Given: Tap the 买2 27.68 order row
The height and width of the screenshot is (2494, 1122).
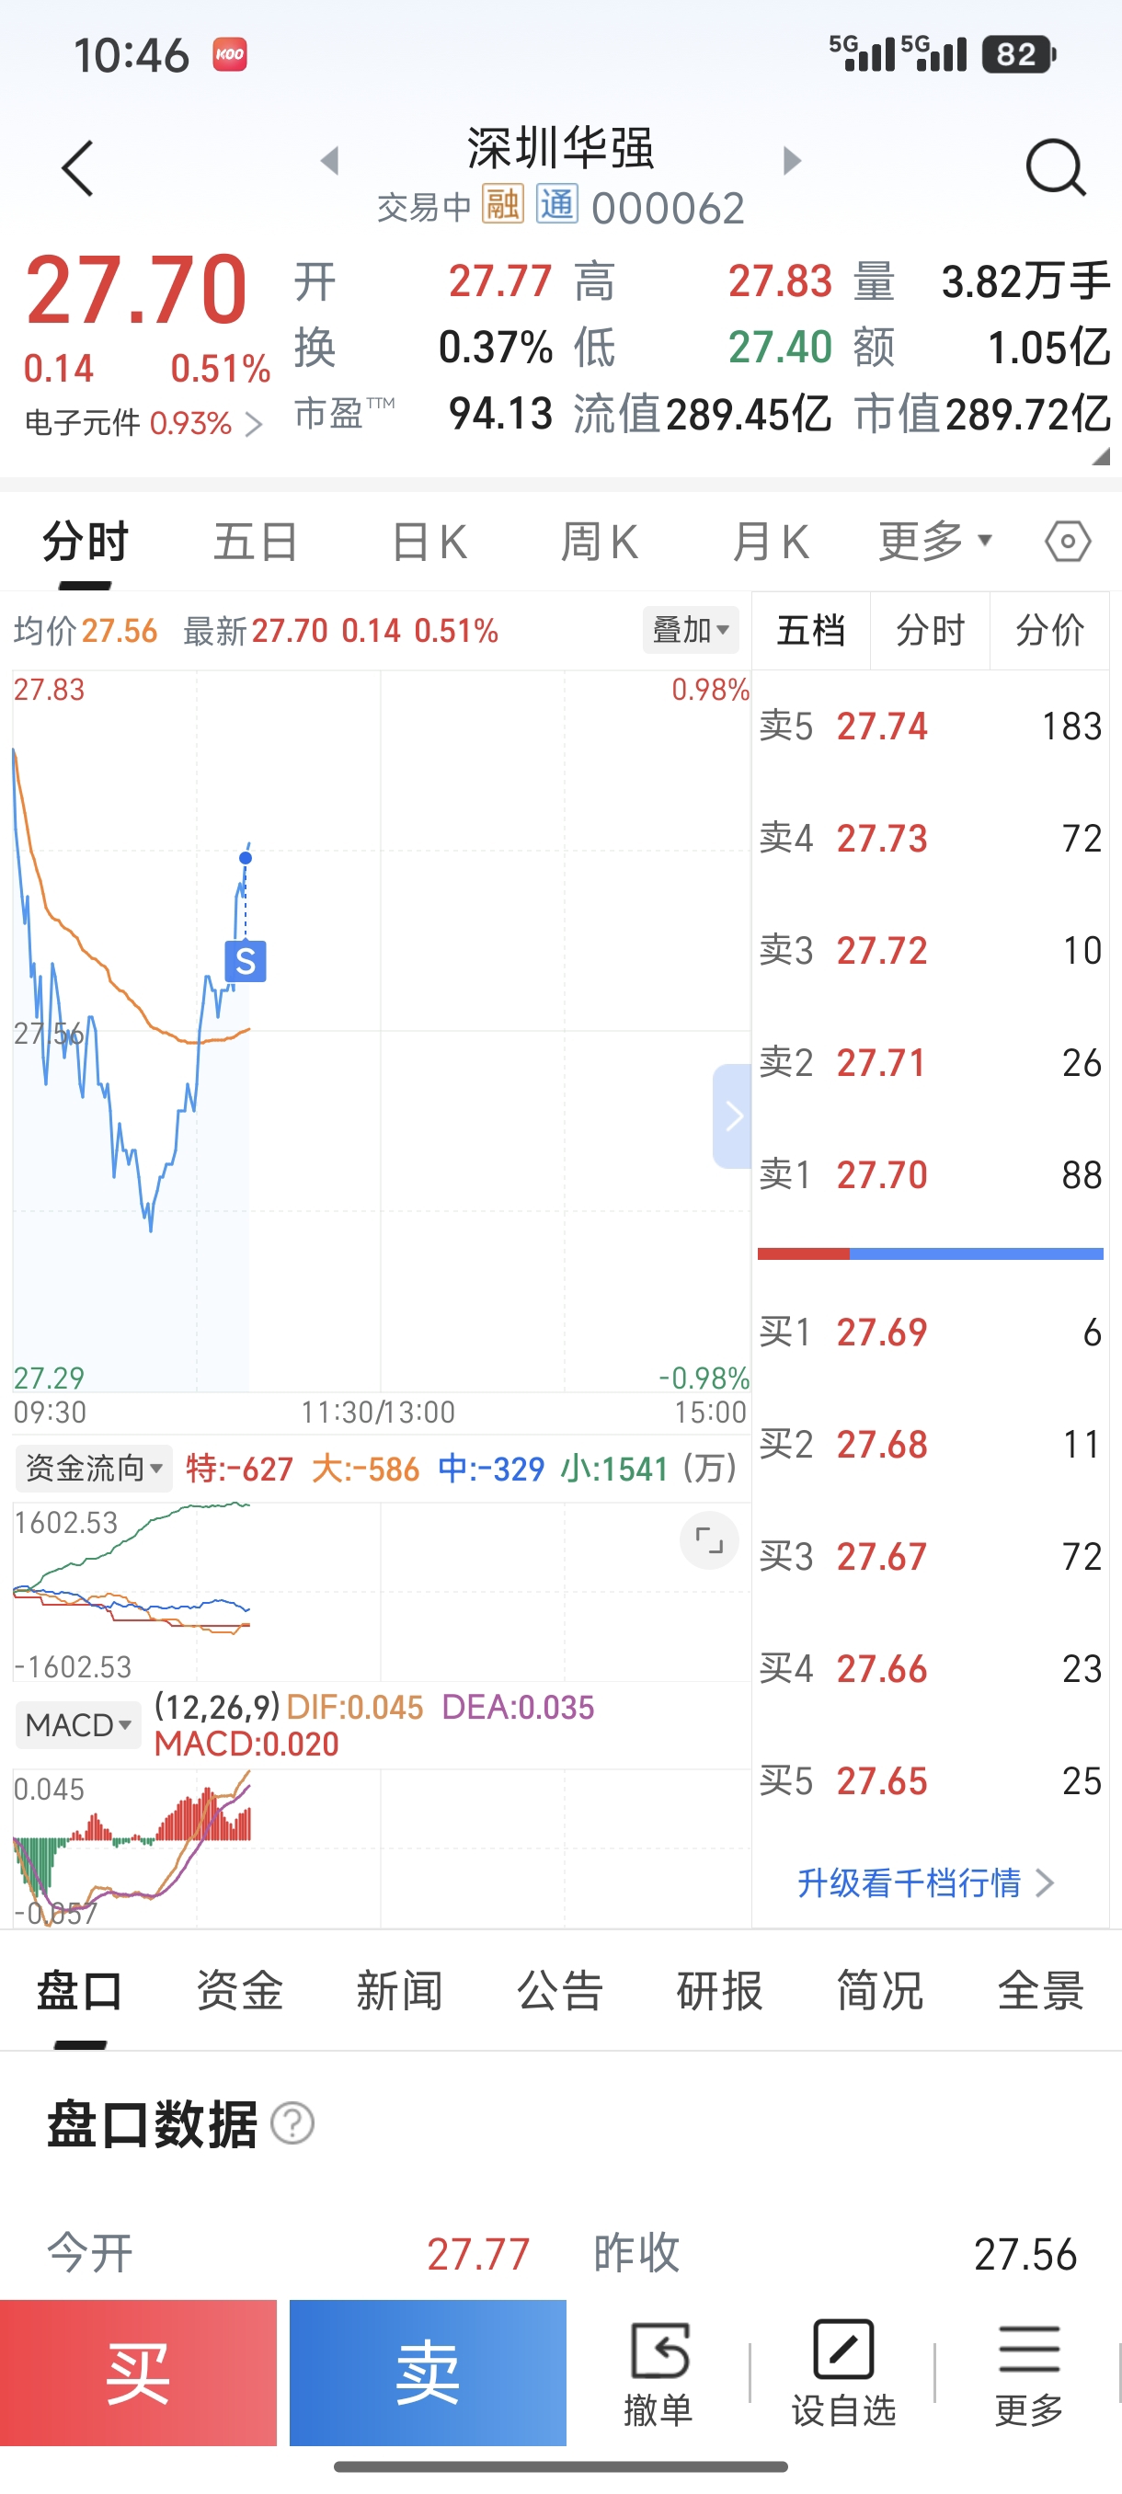Looking at the screenshot, I should 931,1445.
